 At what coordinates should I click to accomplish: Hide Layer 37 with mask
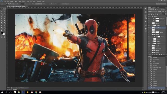[x=149, y=32]
